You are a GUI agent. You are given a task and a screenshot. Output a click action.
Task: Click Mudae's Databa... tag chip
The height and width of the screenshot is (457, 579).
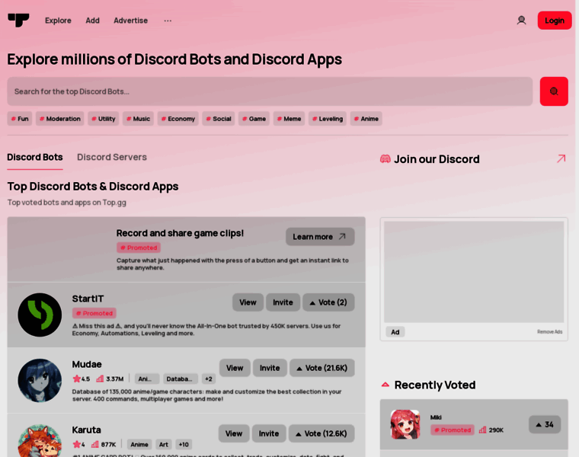point(181,379)
